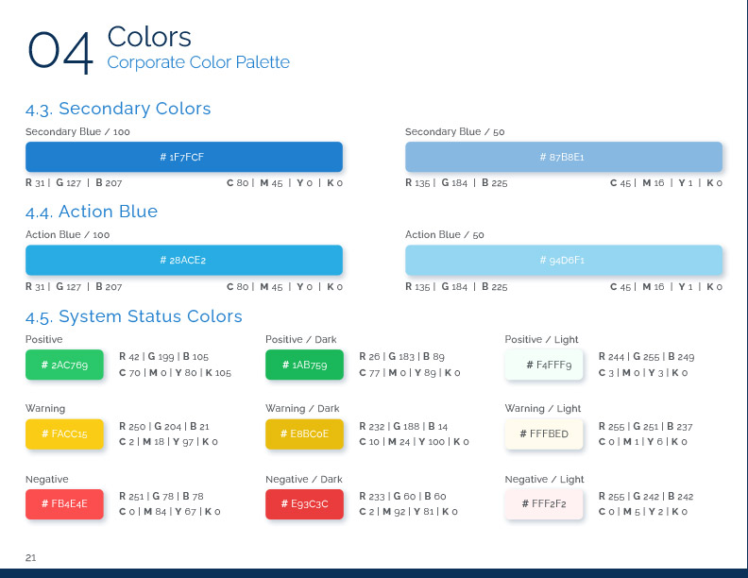Screen dimensions: 748x578
Task: Click the large "04" chapter number
Action: [60, 52]
